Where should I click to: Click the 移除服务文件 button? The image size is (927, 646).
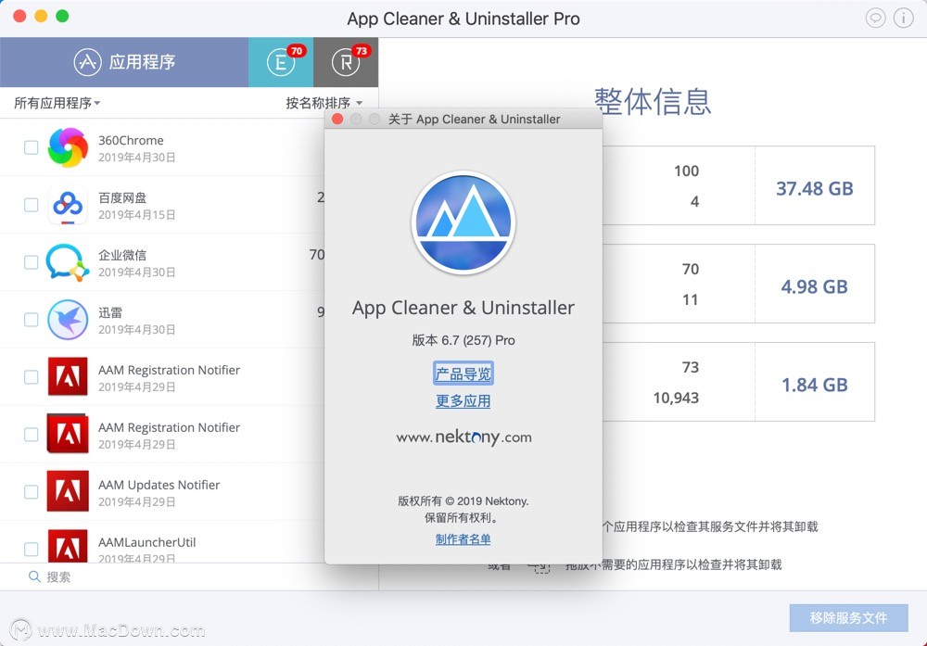point(848,617)
